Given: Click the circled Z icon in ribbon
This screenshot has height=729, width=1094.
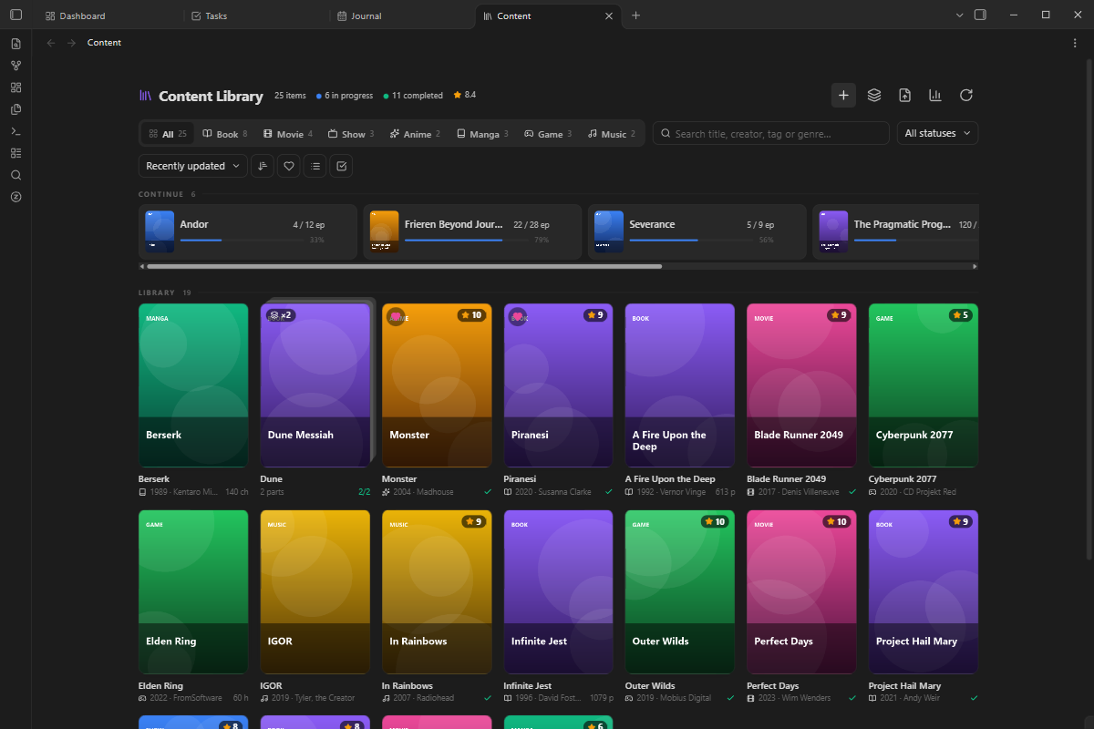Looking at the screenshot, I should pyautogui.click(x=15, y=197).
